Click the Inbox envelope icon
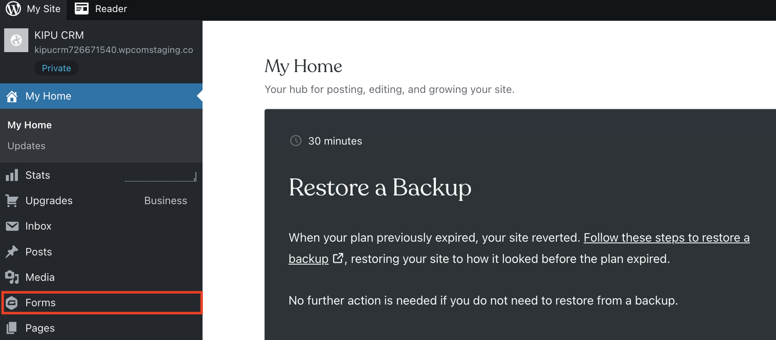 point(12,226)
